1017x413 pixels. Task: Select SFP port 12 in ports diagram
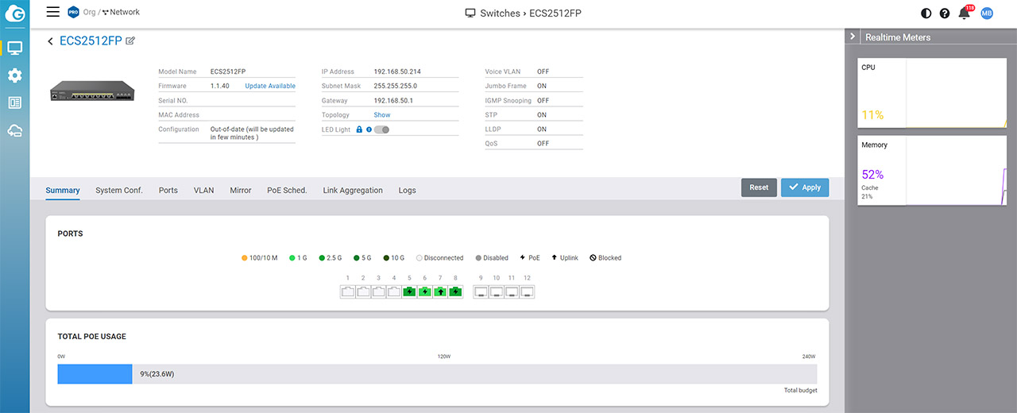click(527, 291)
